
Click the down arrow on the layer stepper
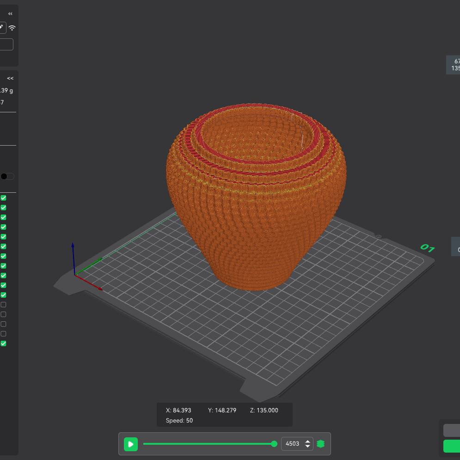308,446
